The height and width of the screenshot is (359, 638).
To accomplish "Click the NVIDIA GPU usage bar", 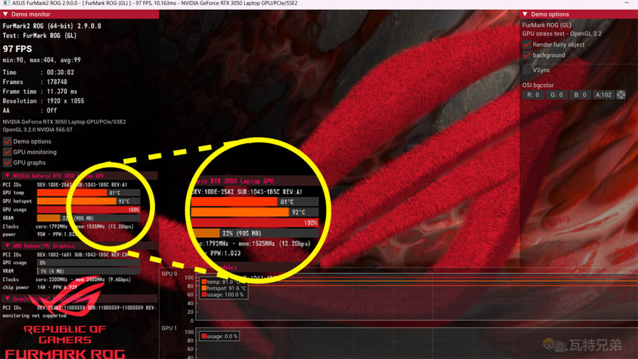I will click(x=88, y=209).
